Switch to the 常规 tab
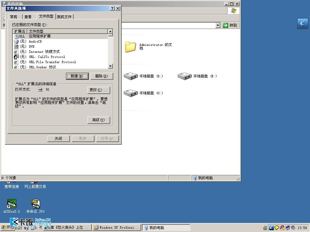The width and height of the screenshot is (310, 232). click(x=14, y=17)
